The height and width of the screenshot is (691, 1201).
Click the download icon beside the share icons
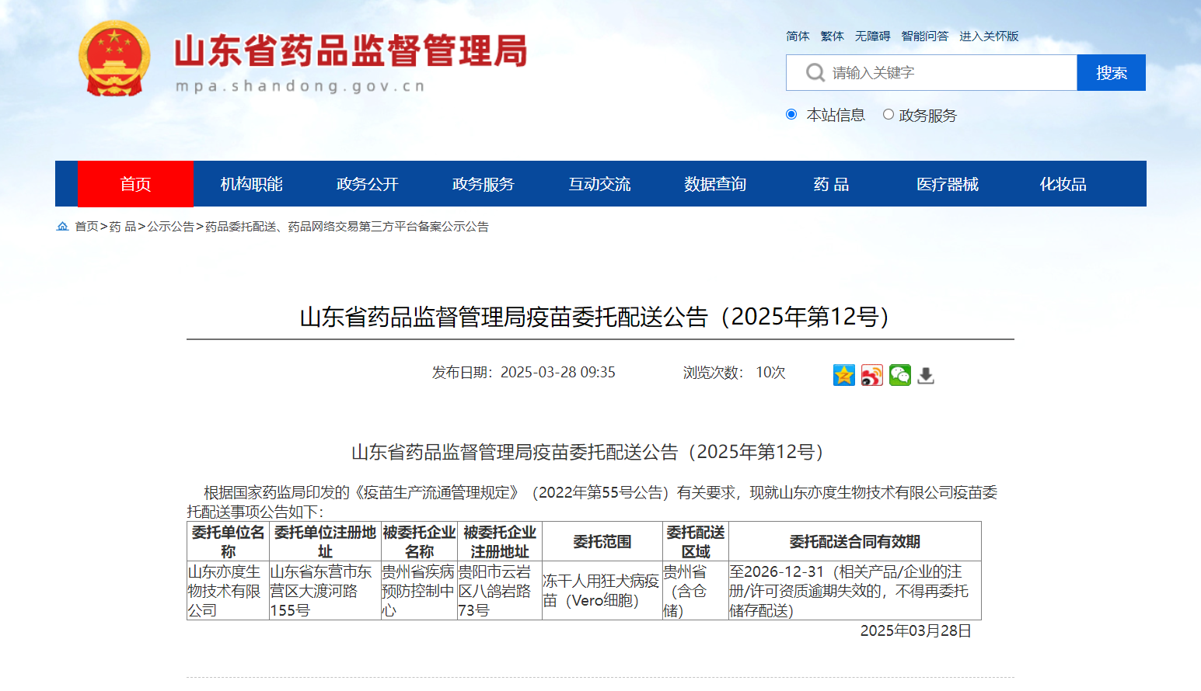926,376
